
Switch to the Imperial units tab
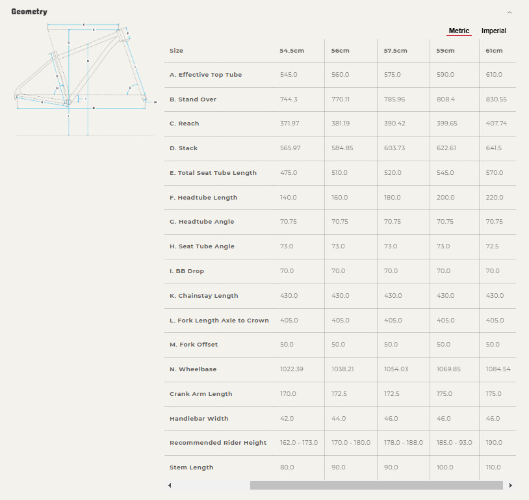click(493, 31)
